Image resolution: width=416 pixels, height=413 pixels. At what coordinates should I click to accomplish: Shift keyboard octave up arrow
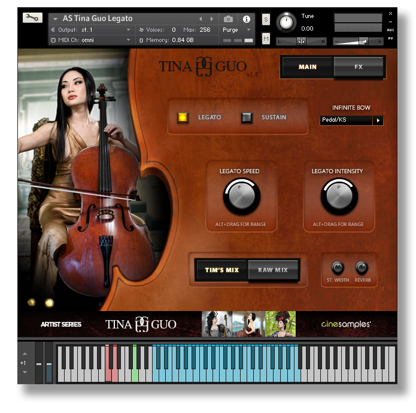pyautogui.click(x=25, y=354)
